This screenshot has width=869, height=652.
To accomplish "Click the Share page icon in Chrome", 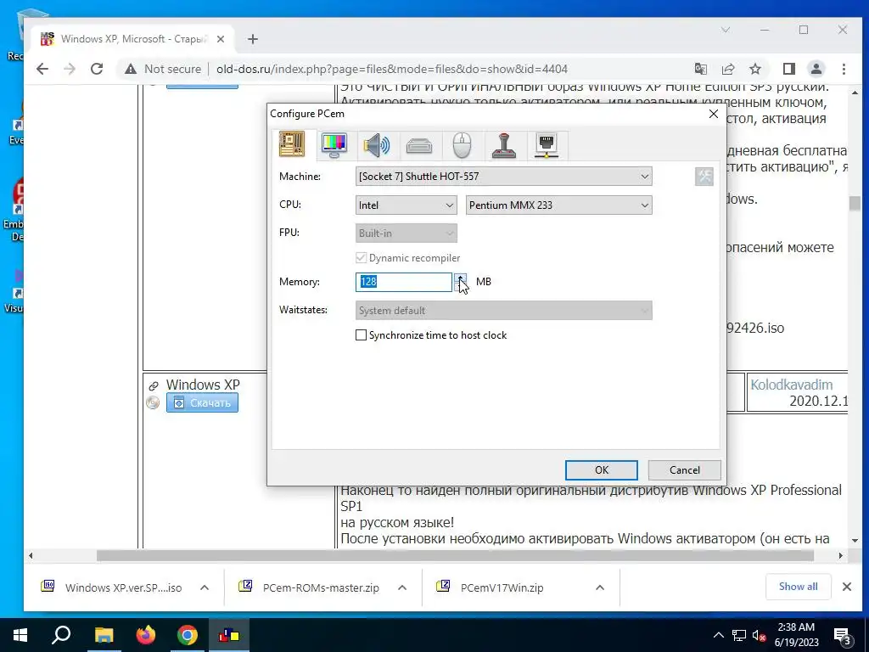I will [x=727, y=69].
